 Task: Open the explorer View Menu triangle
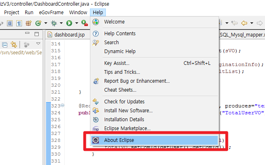click(38, 44)
